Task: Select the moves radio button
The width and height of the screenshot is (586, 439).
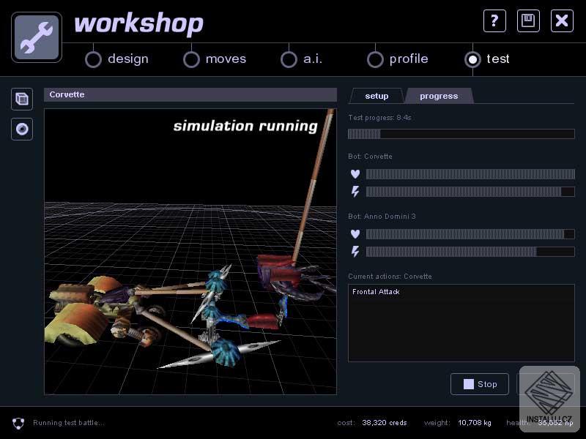Action: (191, 59)
